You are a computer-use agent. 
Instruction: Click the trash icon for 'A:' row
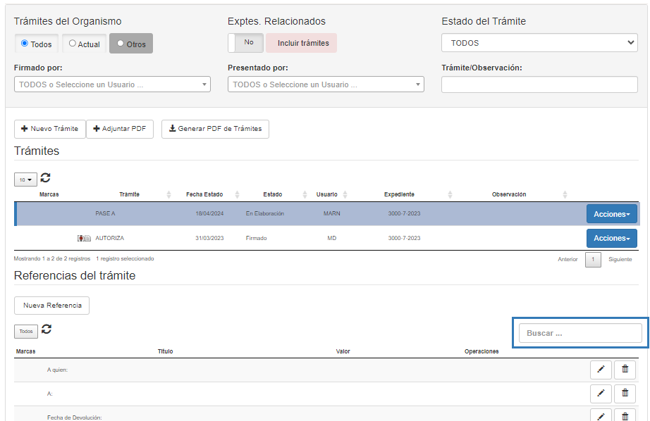click(625, 394)
